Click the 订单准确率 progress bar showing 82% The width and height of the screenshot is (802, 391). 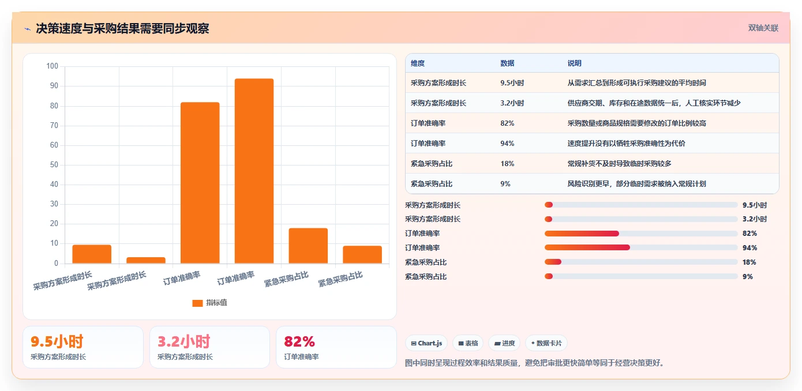point(641,234)
